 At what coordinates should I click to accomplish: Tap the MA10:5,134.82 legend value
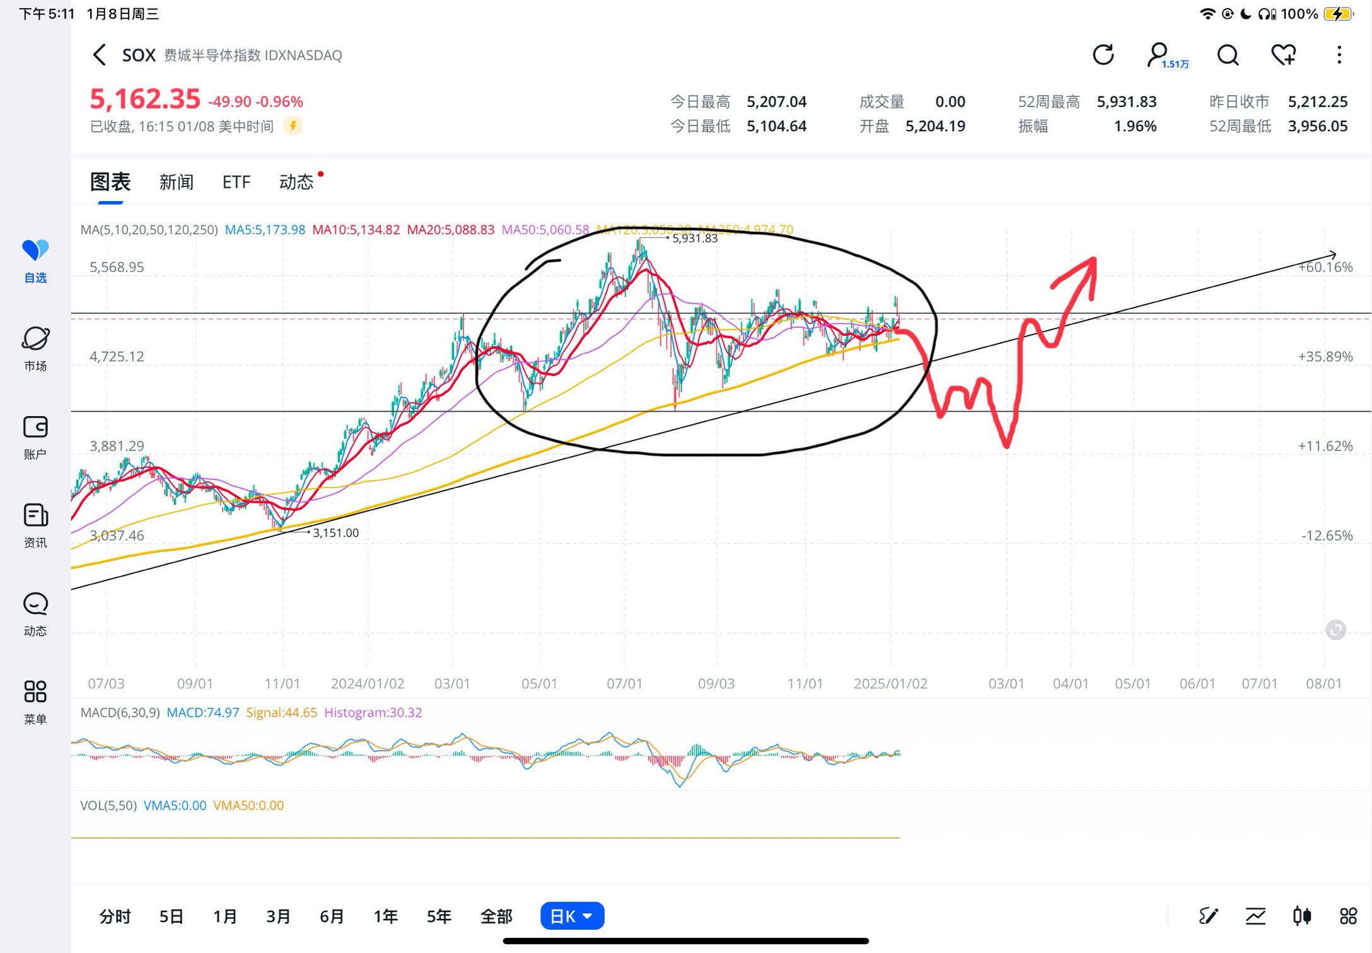coord(356,229)
